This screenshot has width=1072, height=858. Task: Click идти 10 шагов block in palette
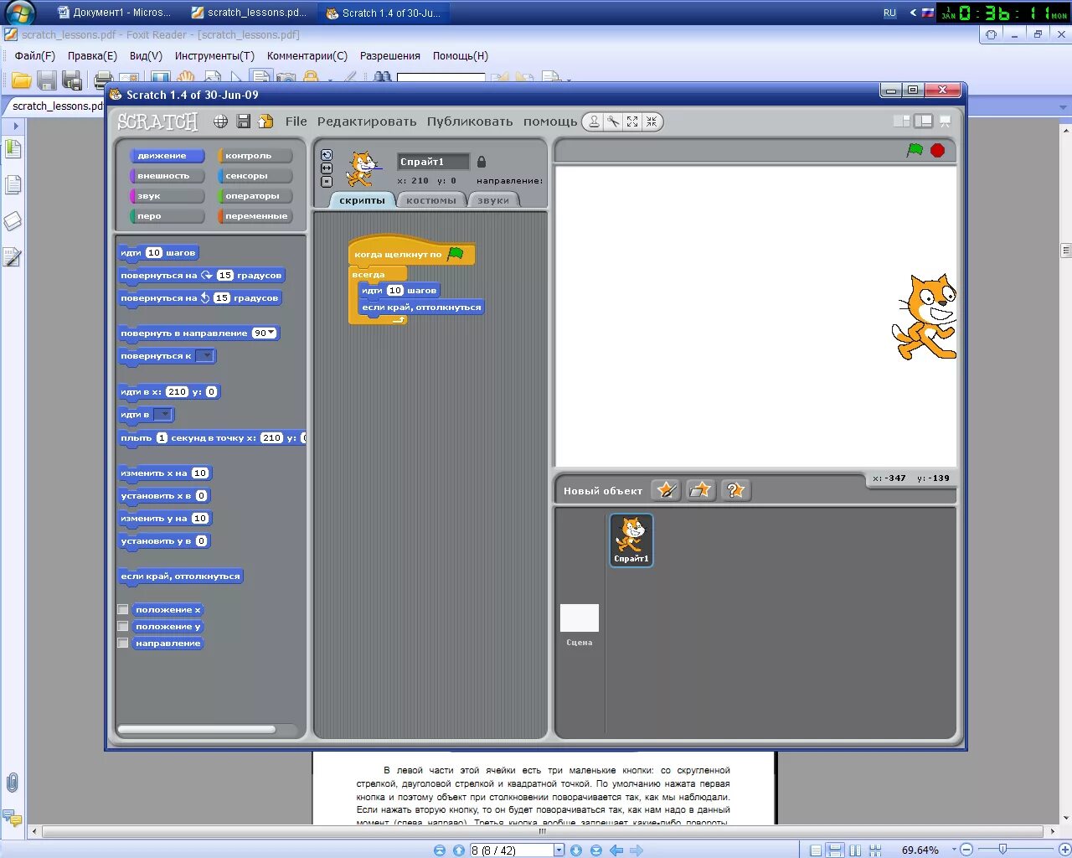tap(158, 252)
